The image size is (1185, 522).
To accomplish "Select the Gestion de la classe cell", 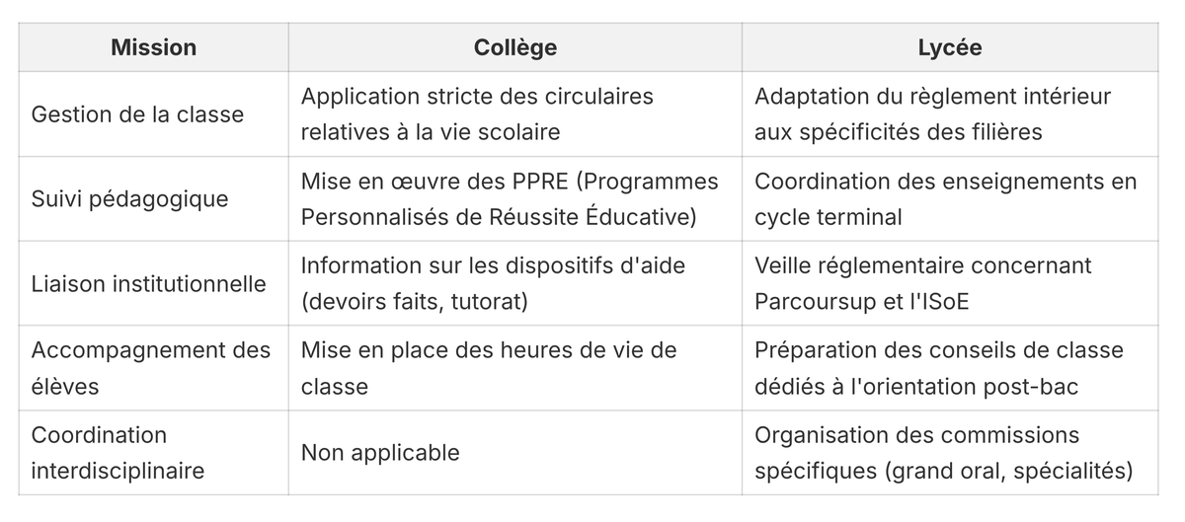I will point(137,114).
